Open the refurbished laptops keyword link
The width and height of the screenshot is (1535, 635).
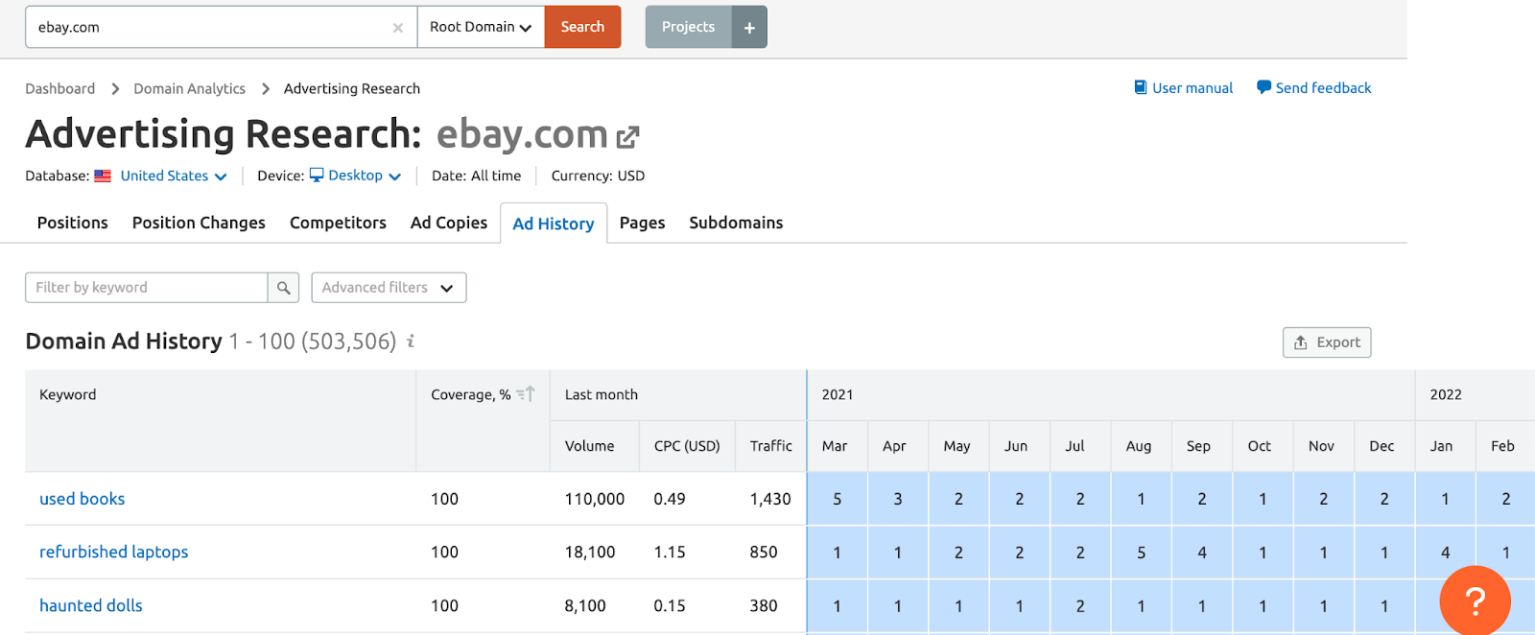click(x=113, y=552)
